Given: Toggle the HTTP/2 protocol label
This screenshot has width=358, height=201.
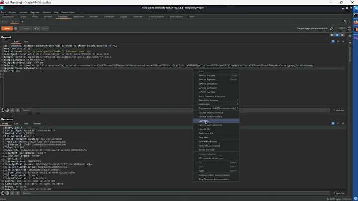Looking at the screenshot, I should (x=341, y=28).
